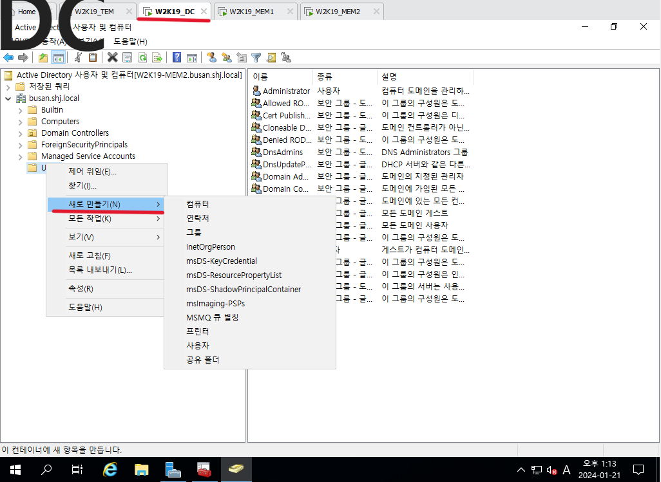Click the Administrator user icon in the list

[x=256, y=91]
